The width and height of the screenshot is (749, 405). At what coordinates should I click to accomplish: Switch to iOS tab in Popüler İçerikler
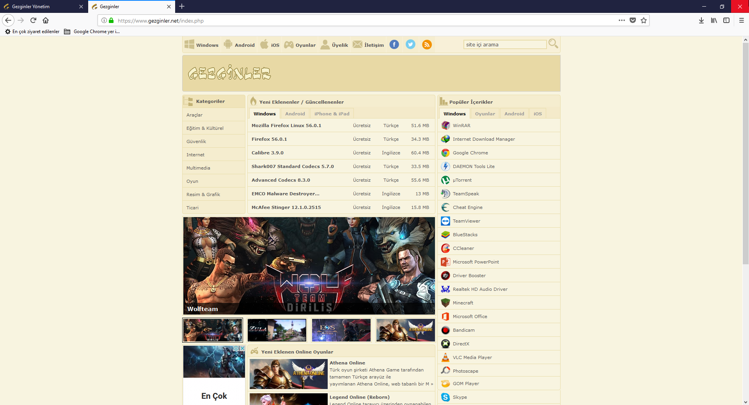pyautogui.click(x=538, y=114)
